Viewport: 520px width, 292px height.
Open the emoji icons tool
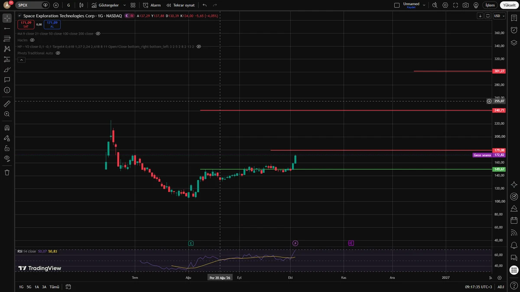click(x=7, y=90)
